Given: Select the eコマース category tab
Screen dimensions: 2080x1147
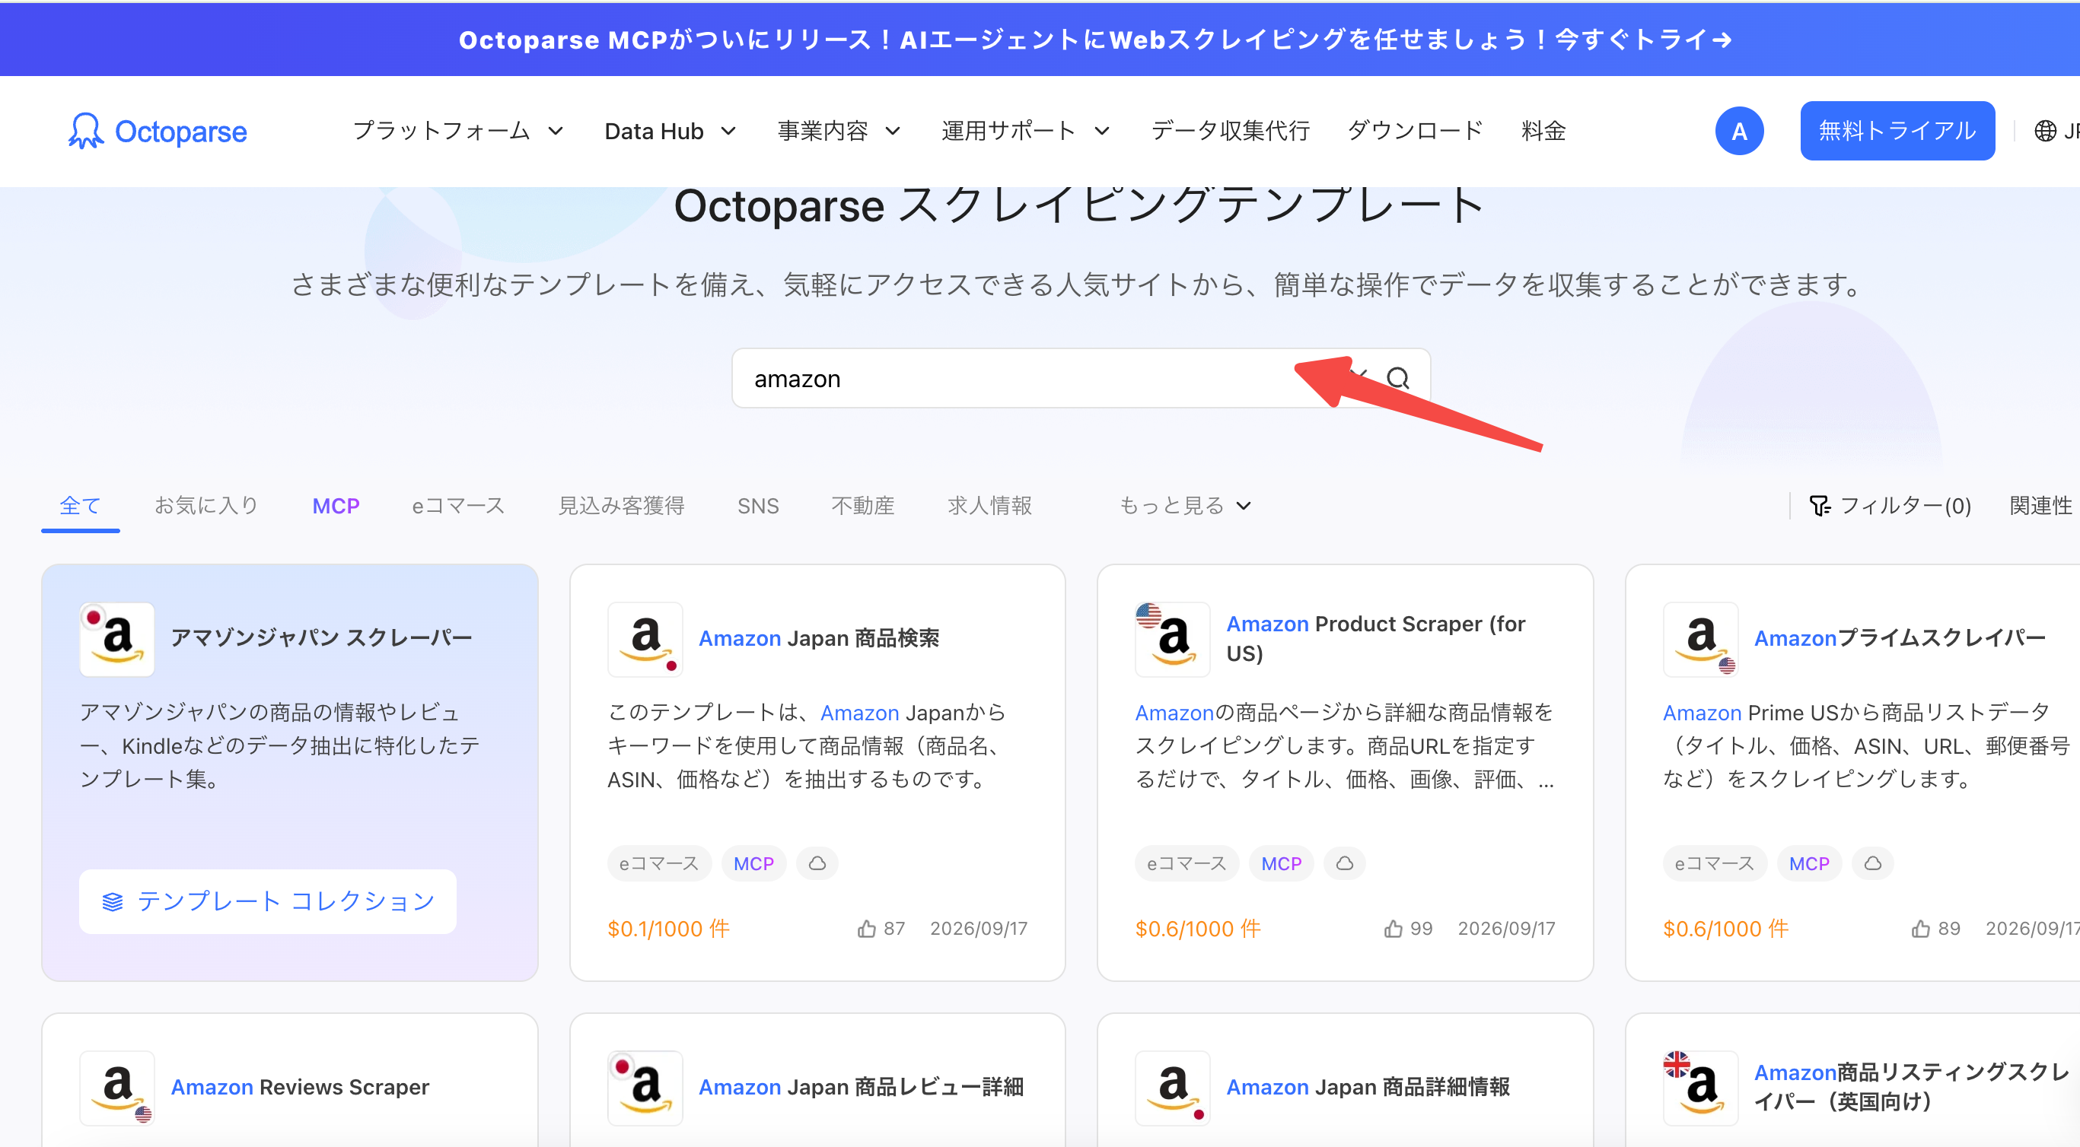Looking at the screenshot, I should click(x=458, y=506).
